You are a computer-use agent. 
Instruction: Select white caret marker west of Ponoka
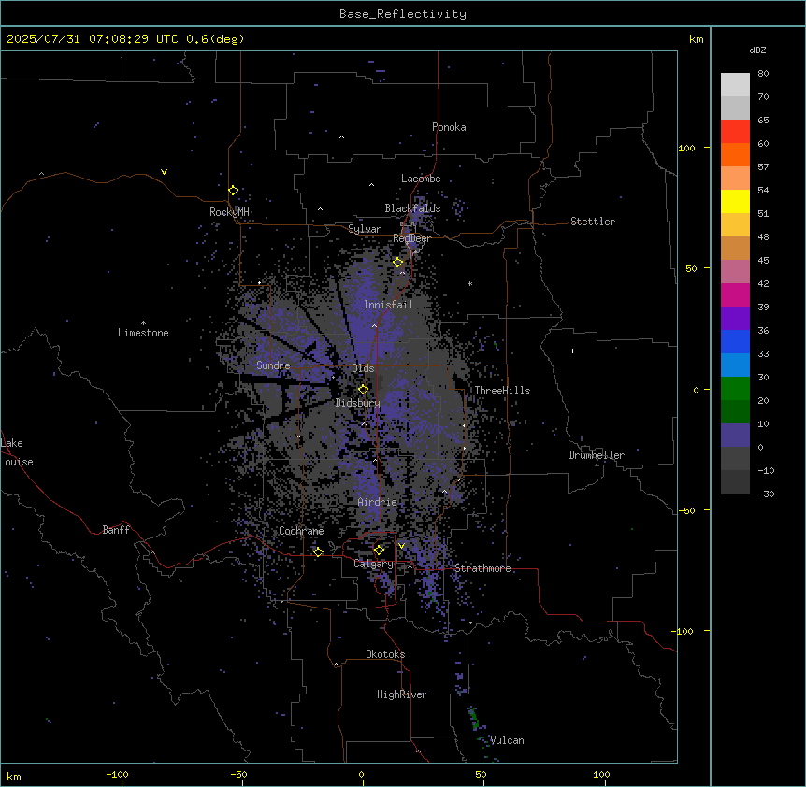point(342,137)
